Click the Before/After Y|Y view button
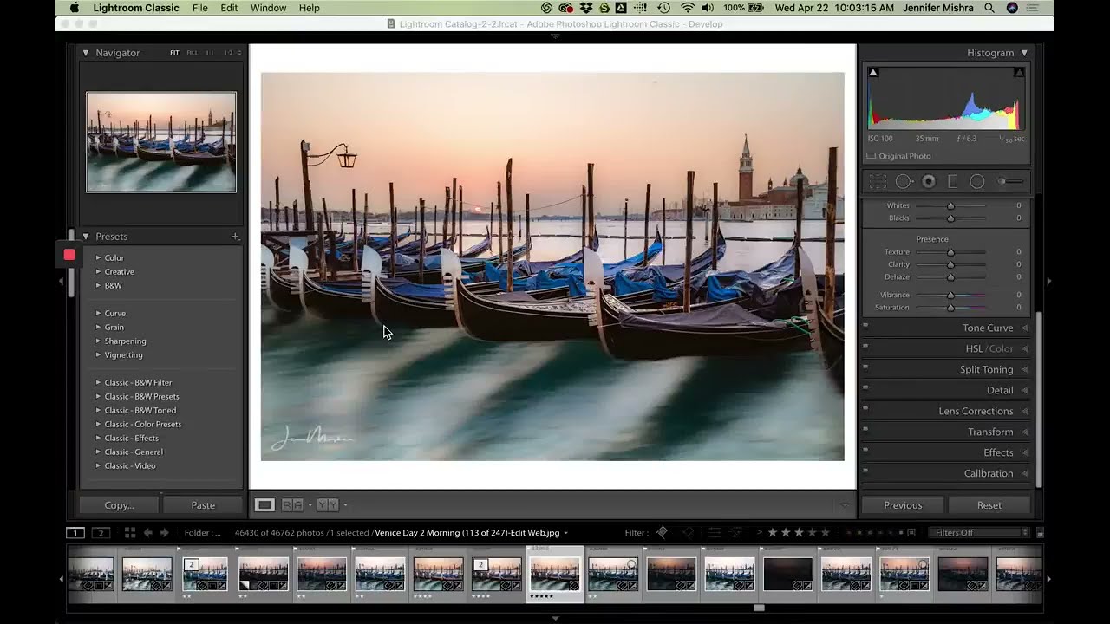 (328, 504)
